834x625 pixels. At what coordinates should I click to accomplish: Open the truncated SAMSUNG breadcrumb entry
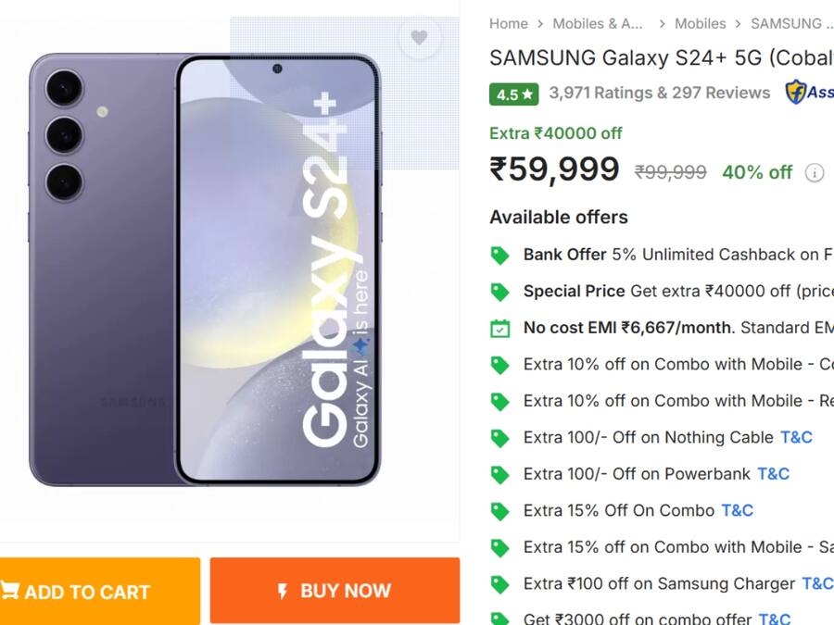(x=792, y=24)
